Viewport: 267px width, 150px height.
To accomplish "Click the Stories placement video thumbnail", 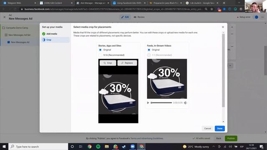I will [x=118, y=91].
